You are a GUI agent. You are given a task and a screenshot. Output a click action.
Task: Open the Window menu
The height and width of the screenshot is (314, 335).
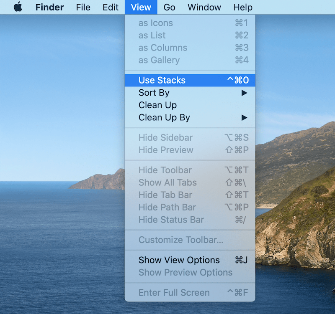(x=204, y=7)
